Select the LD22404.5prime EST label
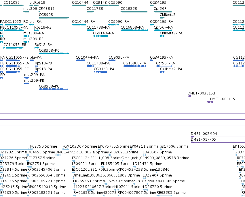The height and width of the screenshot is (197, 245). (157, 175)
